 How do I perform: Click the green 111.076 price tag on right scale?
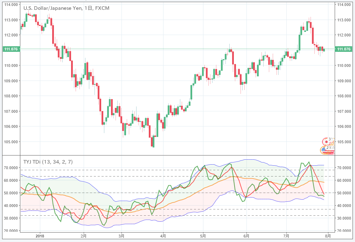click(344, 49)
